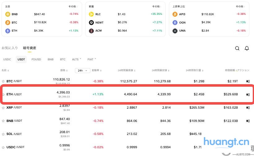Image resolution: width=254 pixels, height=156 pixels.
Task: Toggle the ETH/USDT favorite star
Action: pos(3,94)
